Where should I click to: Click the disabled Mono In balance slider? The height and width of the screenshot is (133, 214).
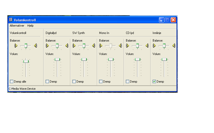[x=111, y=46]
